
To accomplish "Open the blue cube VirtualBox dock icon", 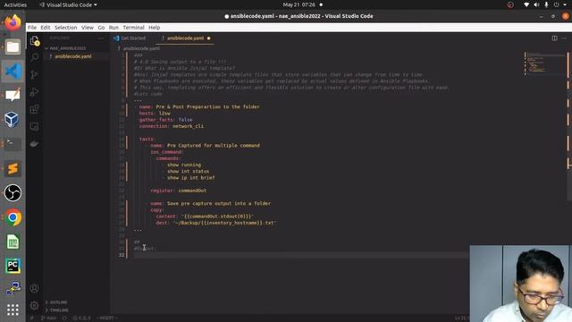I will [x=13, y=119].
